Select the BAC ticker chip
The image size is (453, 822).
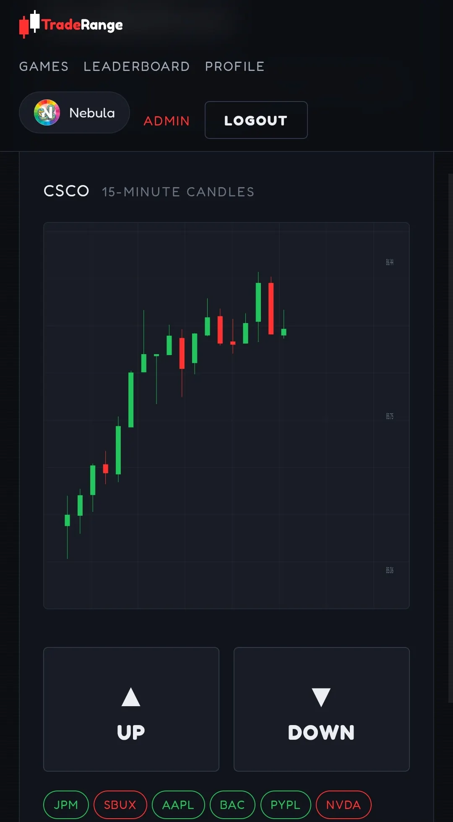(x=232, y=805)
